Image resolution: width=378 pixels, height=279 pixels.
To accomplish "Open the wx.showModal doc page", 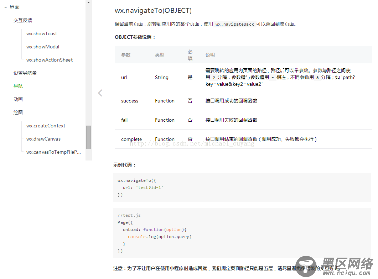I will coord(43,47).
